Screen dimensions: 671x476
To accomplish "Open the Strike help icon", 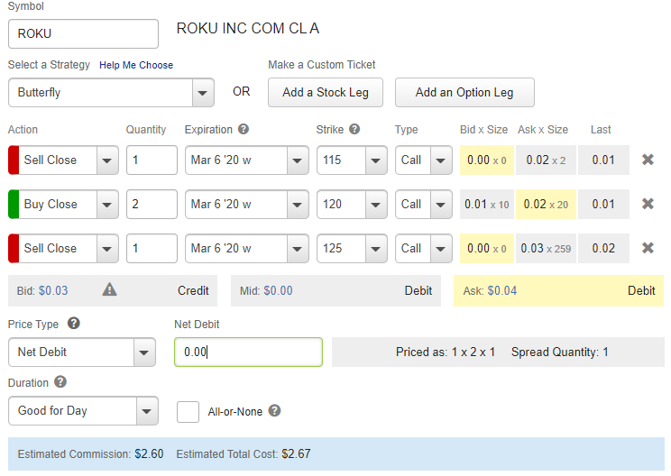I will tap(354, 129).
